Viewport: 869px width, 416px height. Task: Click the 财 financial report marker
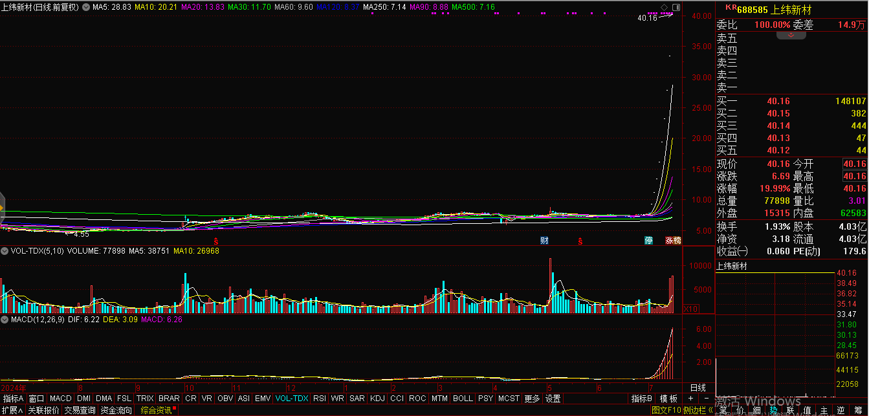pos(545,241)
